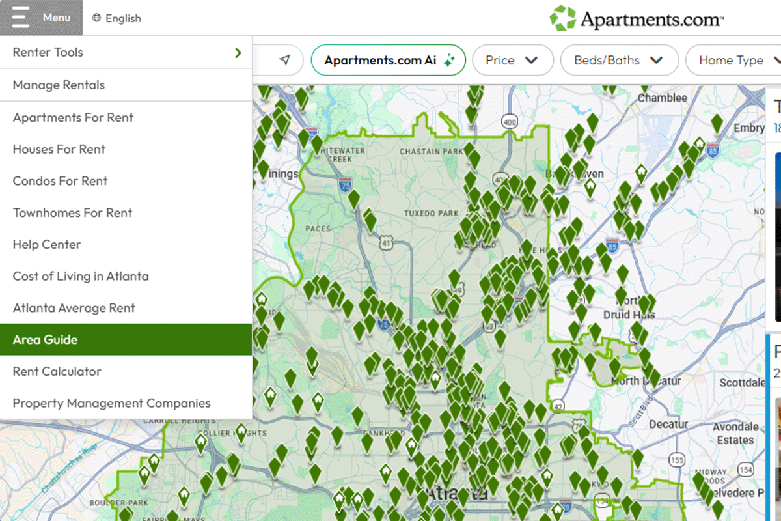Click the Tuxedo Park map label

[x=431, y=213]
